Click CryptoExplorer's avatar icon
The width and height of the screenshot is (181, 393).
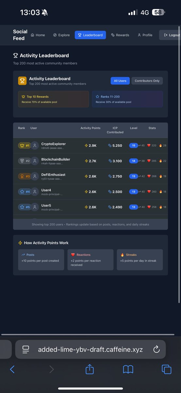35,145
